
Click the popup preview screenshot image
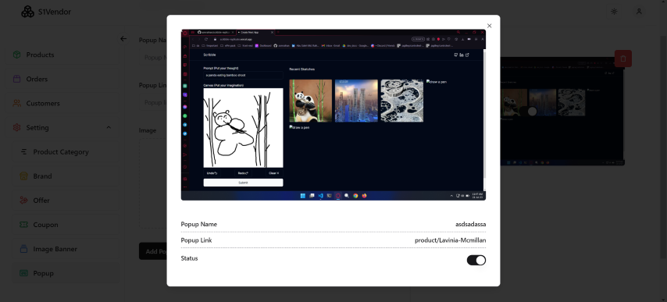coord(333,115)
